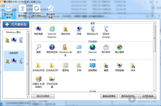Click the 图标包另存为... button

129,96
